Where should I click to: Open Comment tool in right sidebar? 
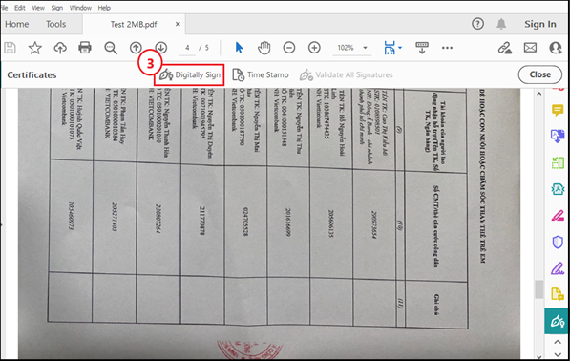[558, 110]
